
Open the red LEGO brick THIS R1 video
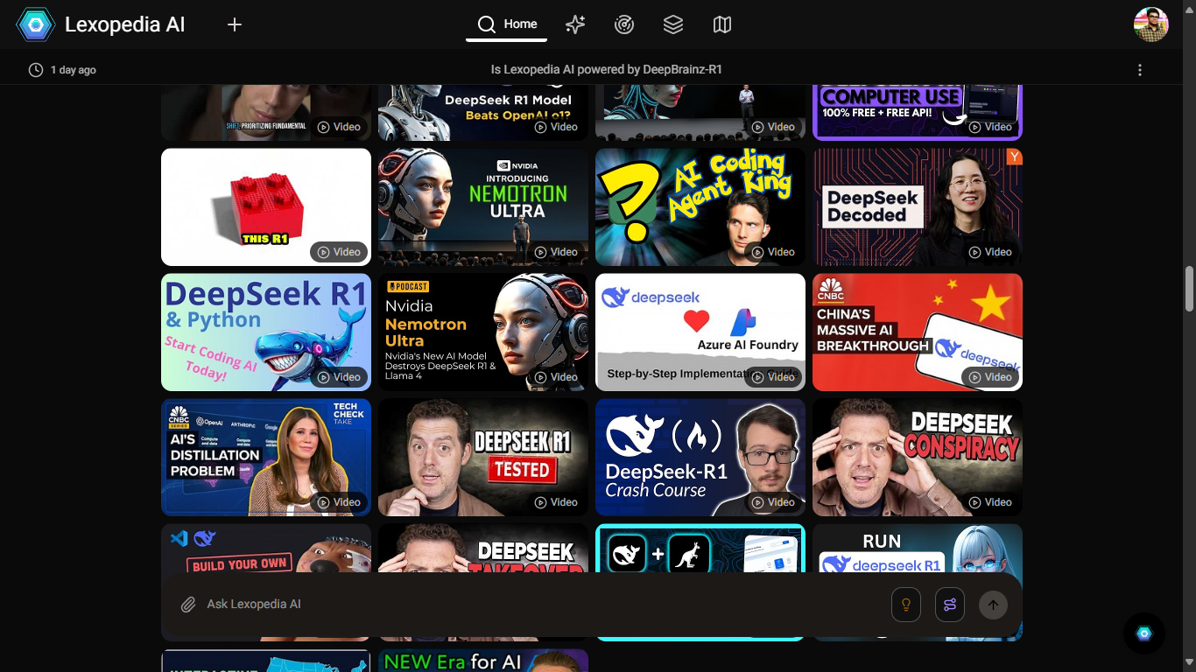266,206
